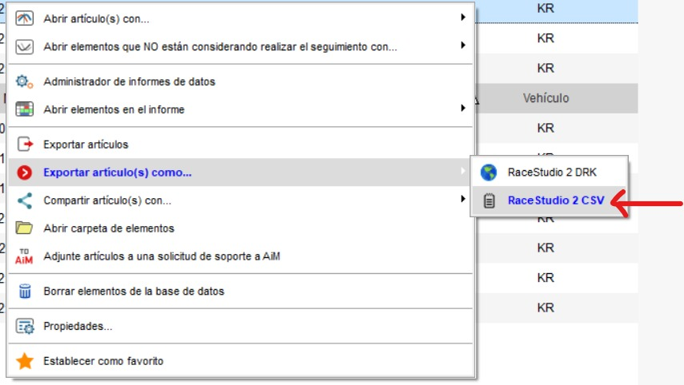
Task: Export as RaceStudio 2 DRK
Action: (x=550, y=173)
